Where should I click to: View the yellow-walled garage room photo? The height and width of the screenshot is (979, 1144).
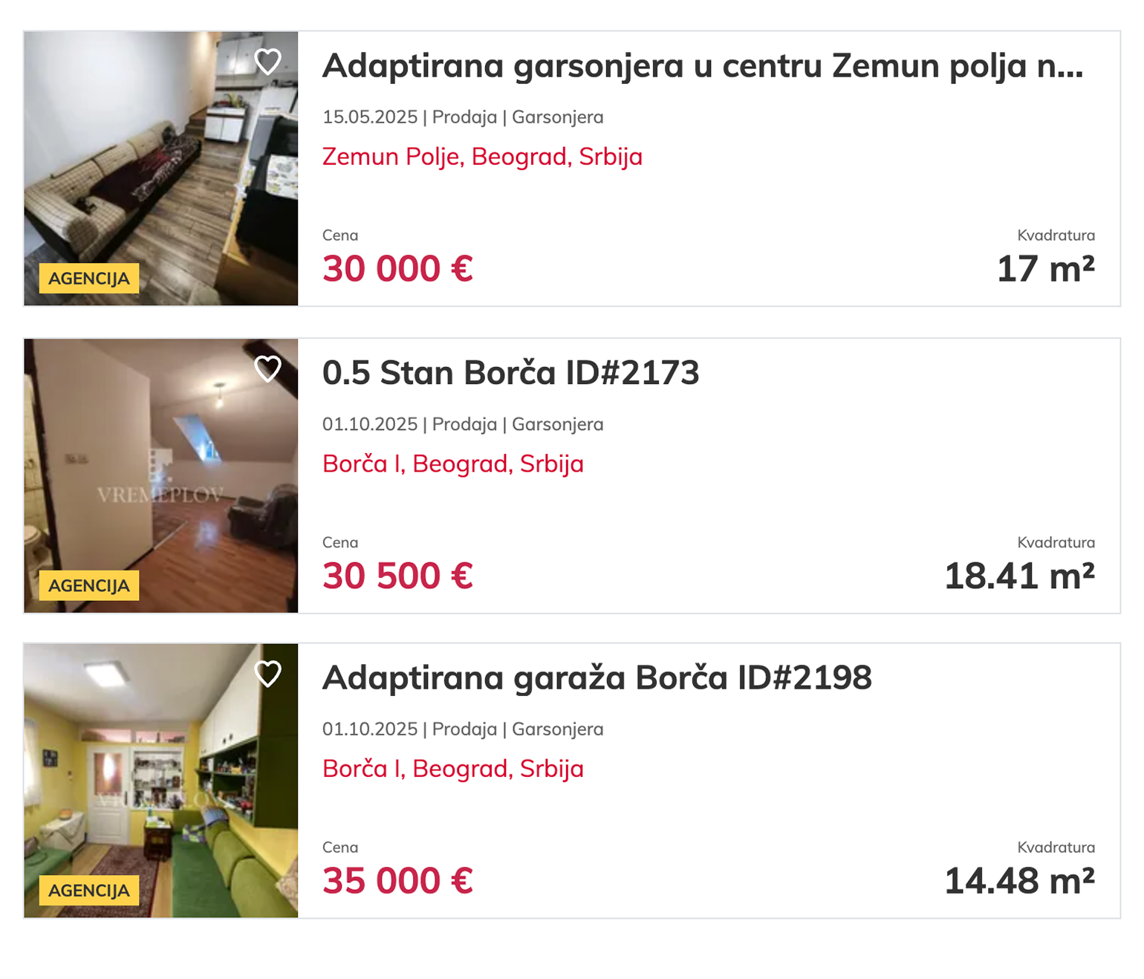click(x=160, y=780)
